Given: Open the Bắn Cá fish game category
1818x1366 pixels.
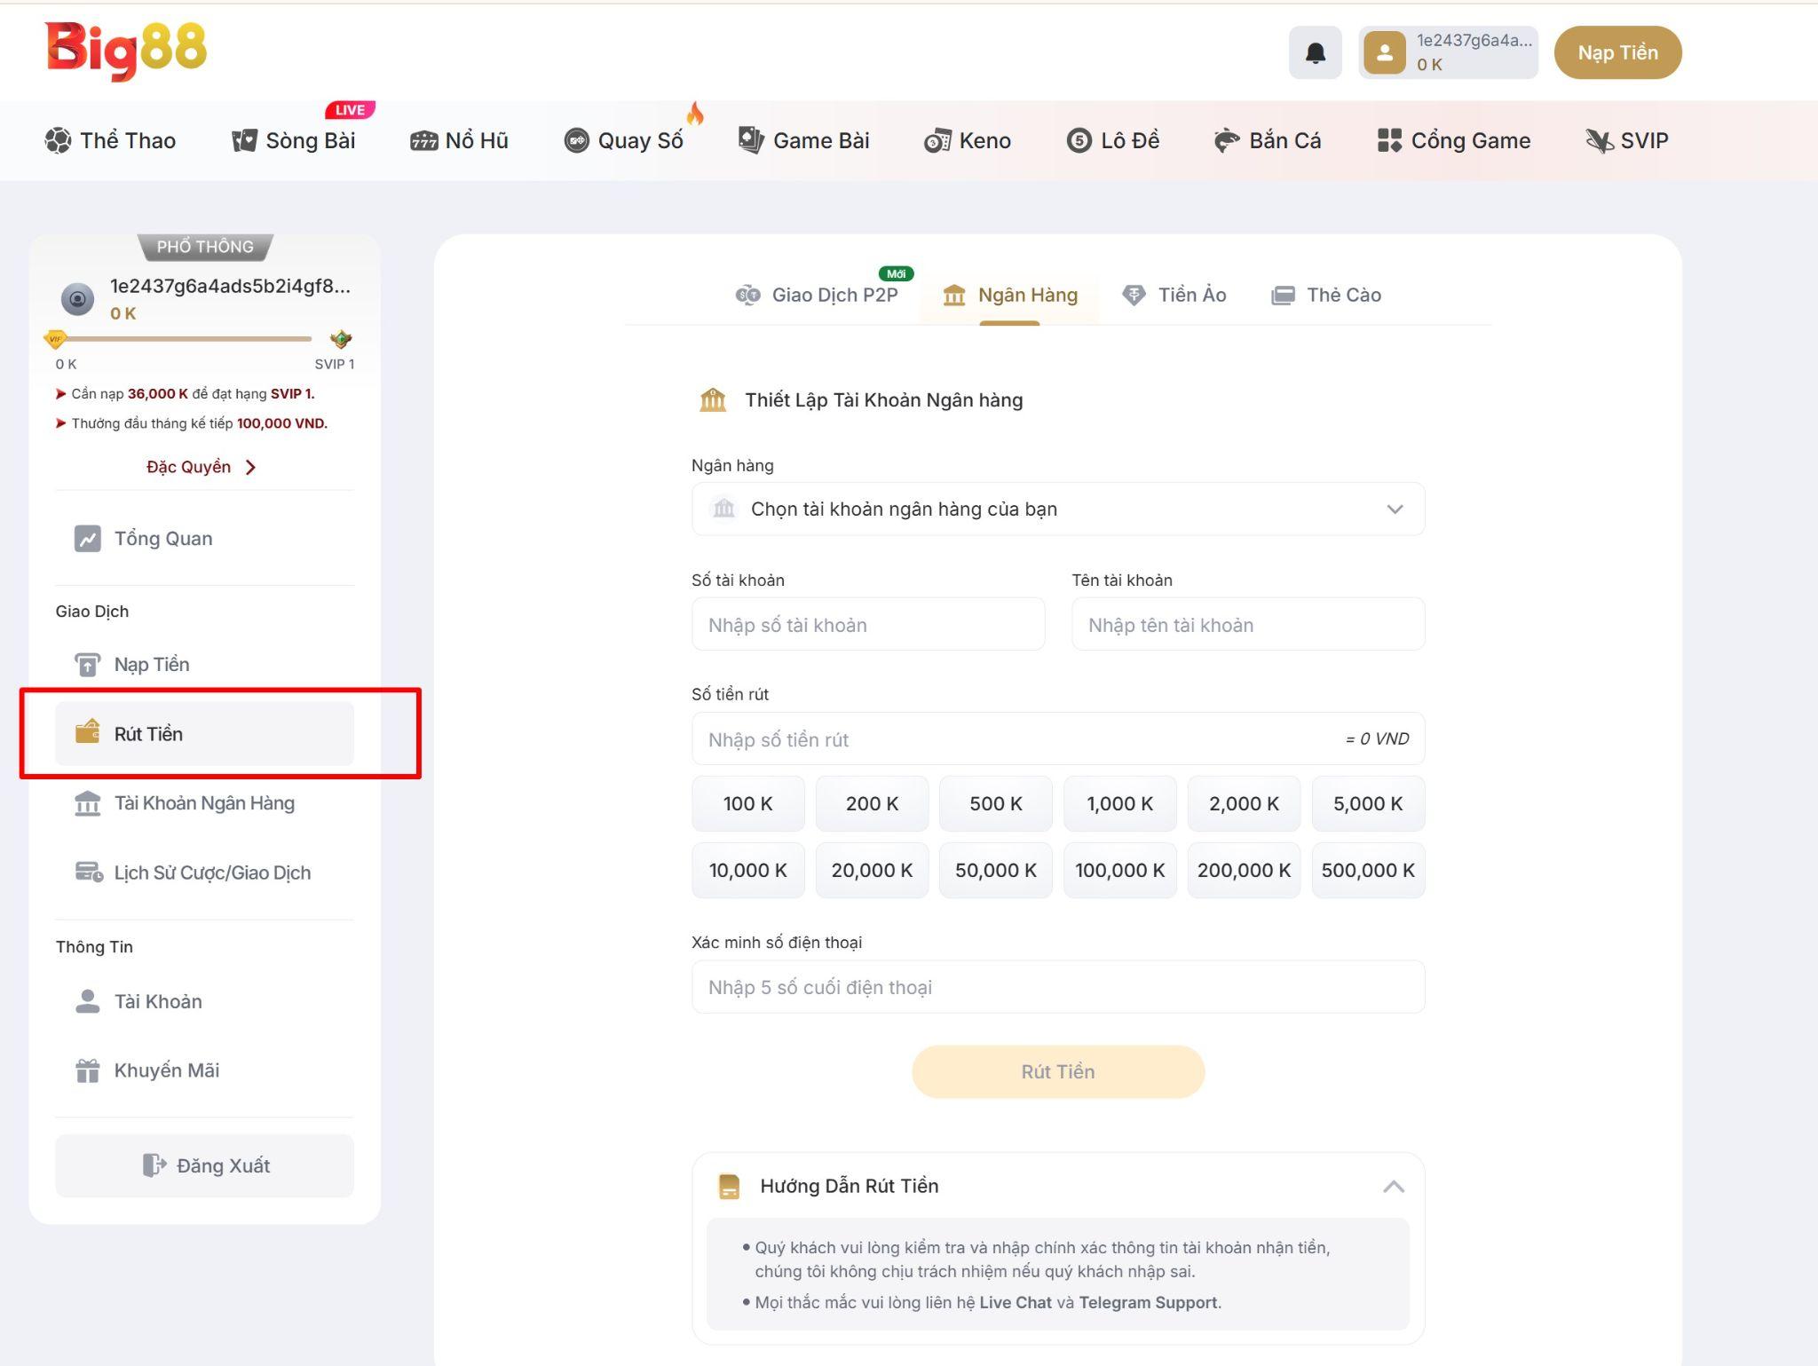Looking at the screenshot, I should pos(1268,140).
